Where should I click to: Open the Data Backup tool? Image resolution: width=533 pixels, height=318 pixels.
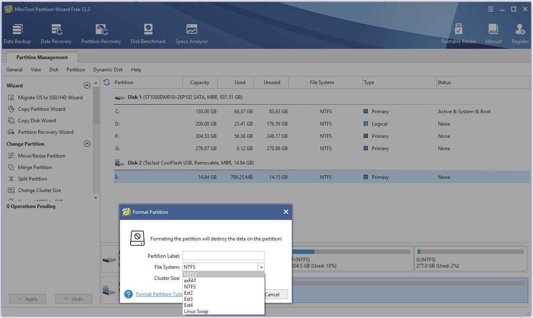[17, 34]
